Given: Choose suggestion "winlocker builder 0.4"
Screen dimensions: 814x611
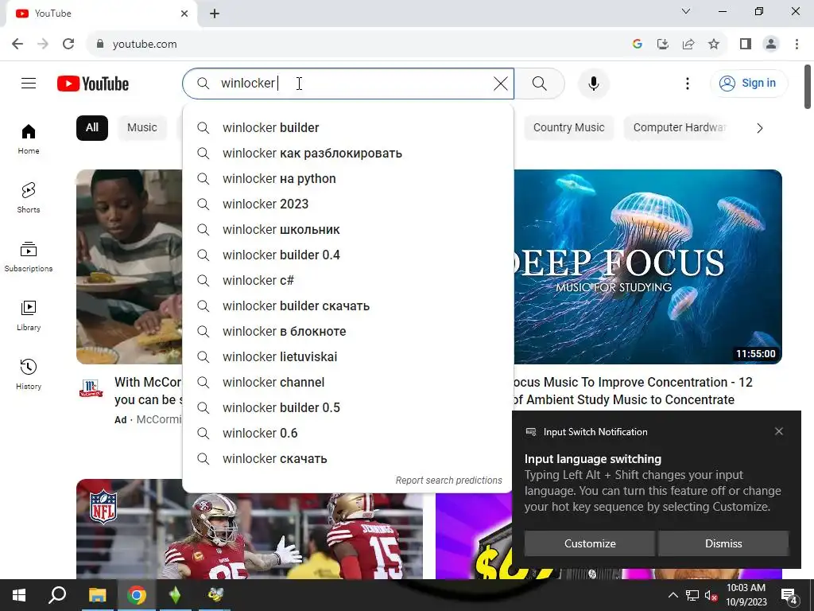Looking at the screenshot, I should coord(348,255).
